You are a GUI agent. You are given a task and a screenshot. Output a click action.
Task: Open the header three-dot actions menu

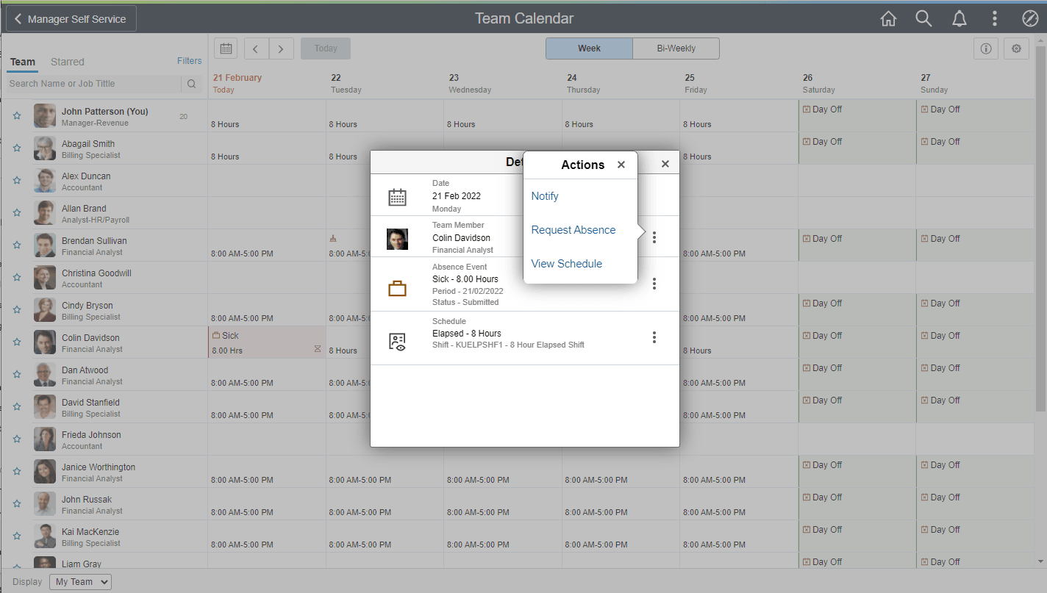coord(995,18)
